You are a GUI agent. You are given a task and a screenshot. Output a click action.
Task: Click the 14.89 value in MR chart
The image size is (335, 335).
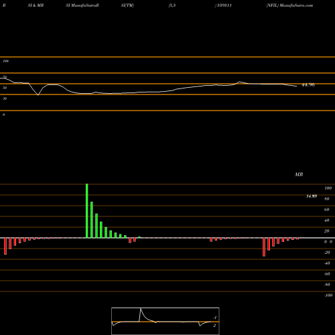(312, 196)
